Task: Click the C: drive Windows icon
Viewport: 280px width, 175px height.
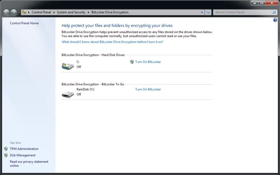Action: coord(68,66)
